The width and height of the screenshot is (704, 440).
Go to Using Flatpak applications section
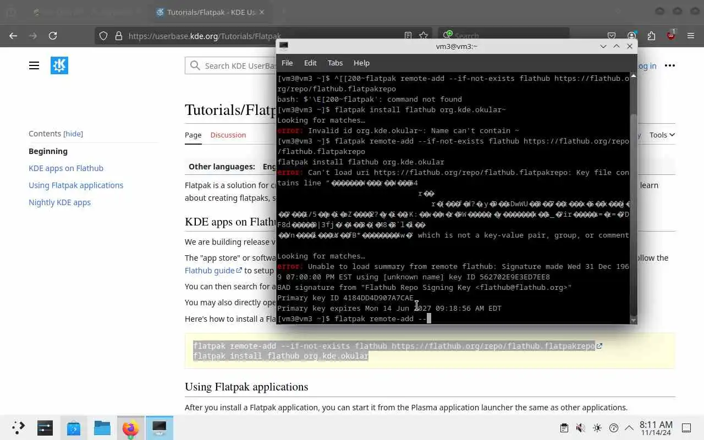(76, 185)
